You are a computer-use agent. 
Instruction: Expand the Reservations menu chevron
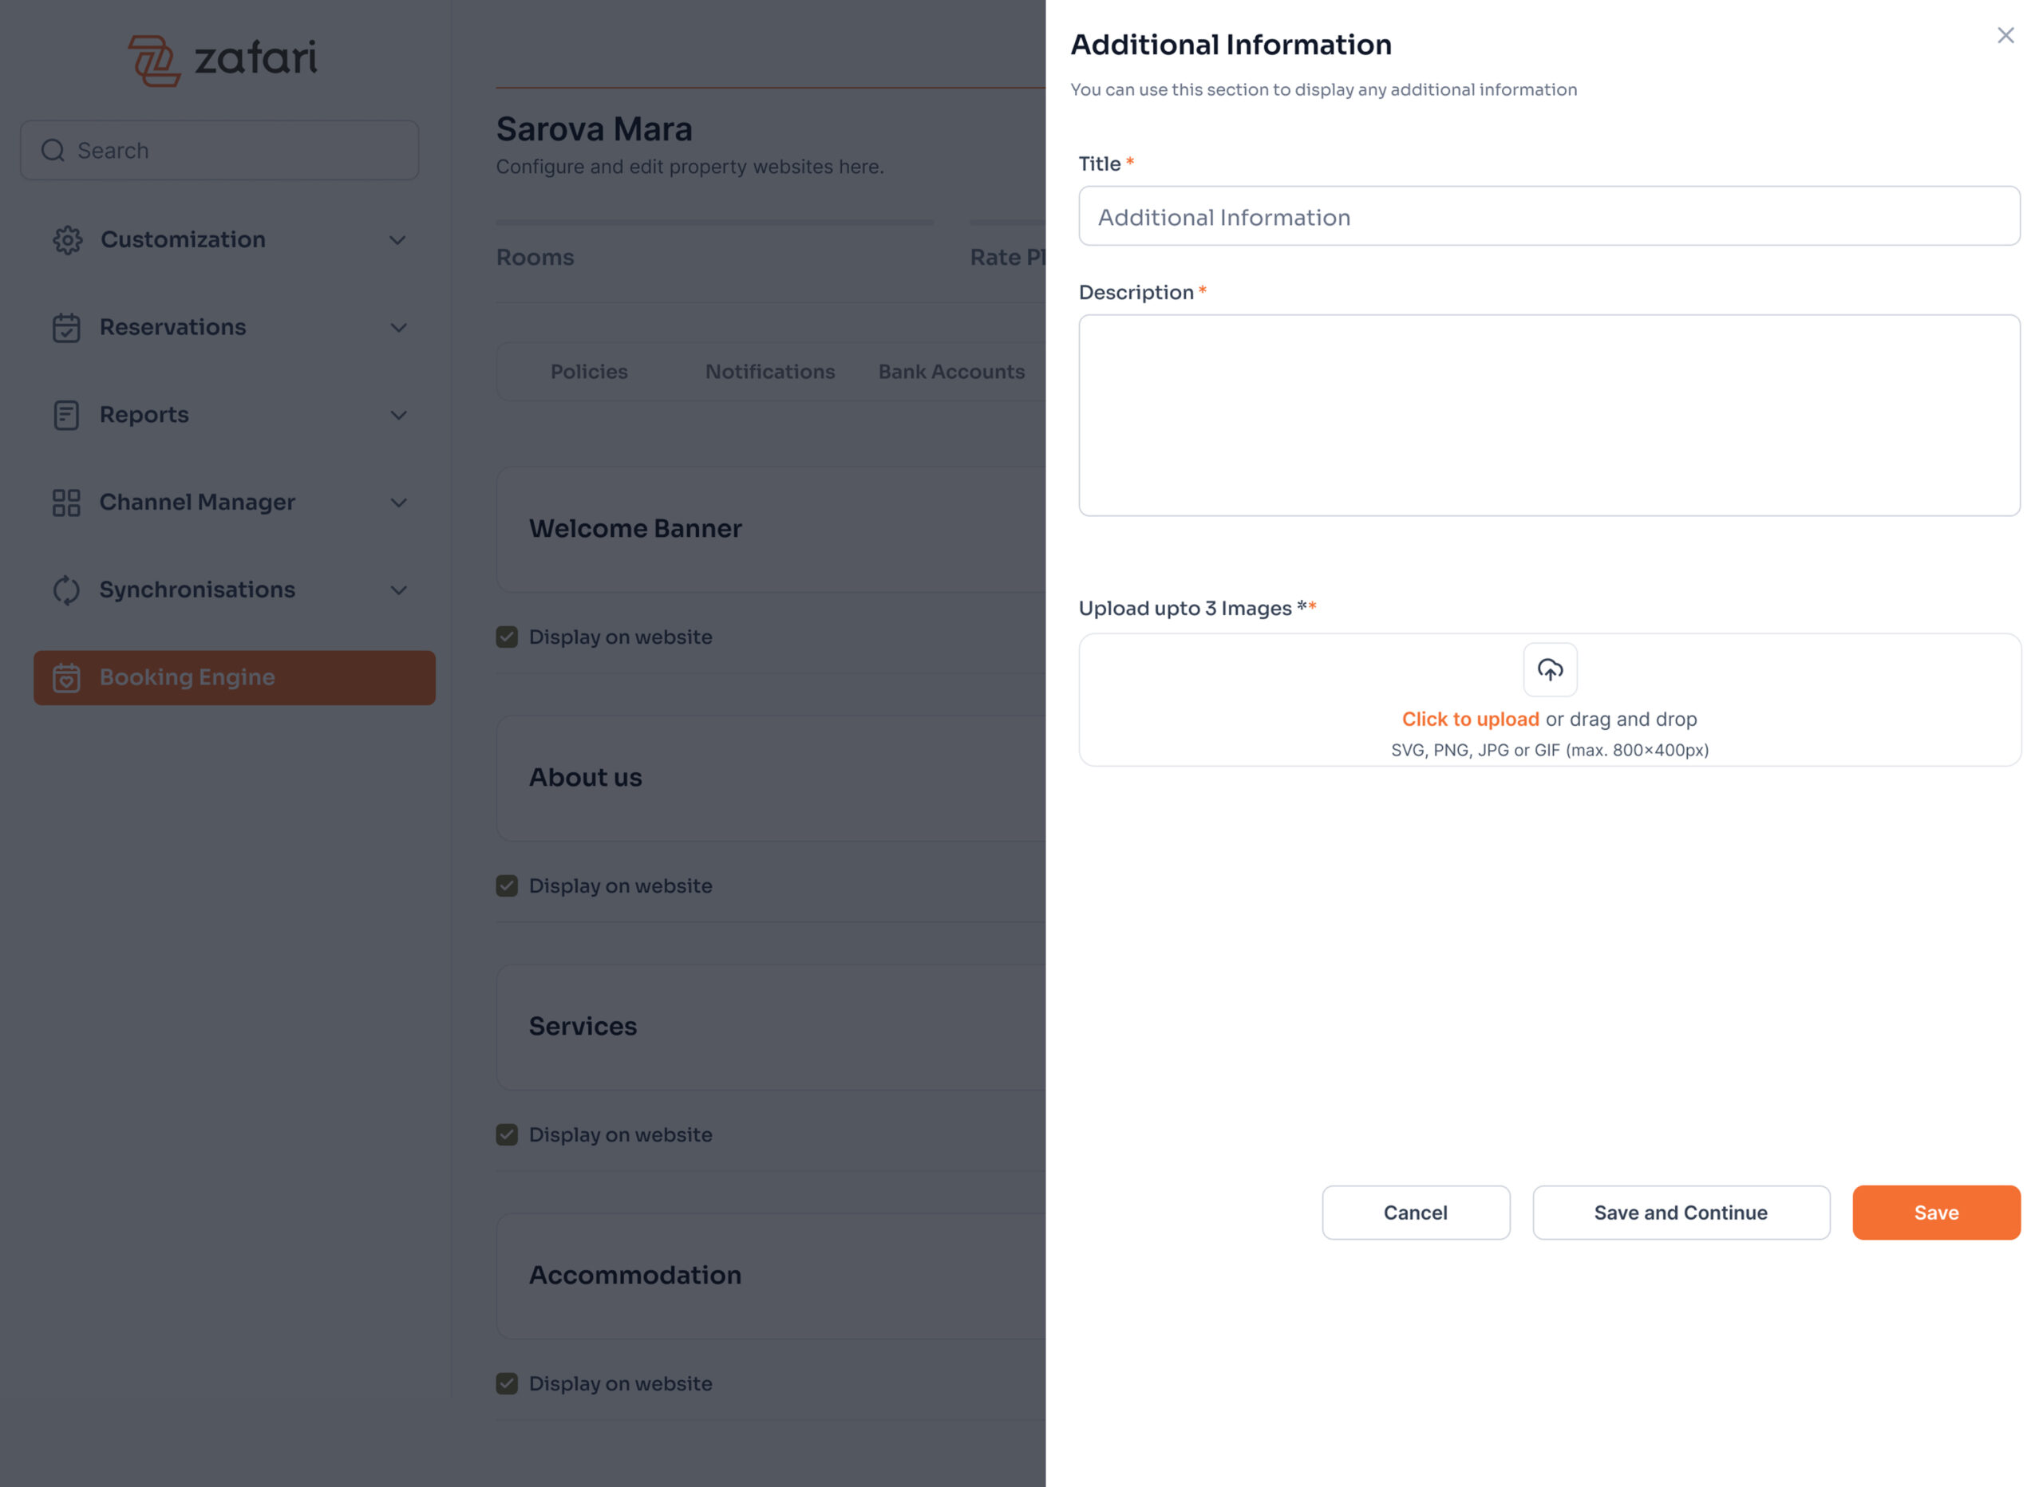[x=398, y=328]
